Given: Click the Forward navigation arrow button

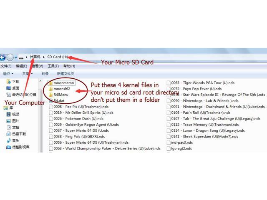Looking at the screenshot, I should (10, 57).
